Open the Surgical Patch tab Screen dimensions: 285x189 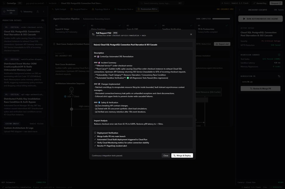click(x=79, y=9)
